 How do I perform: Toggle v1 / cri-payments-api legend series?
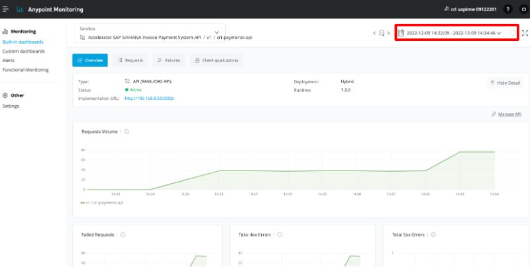click(x=102, y=203)
